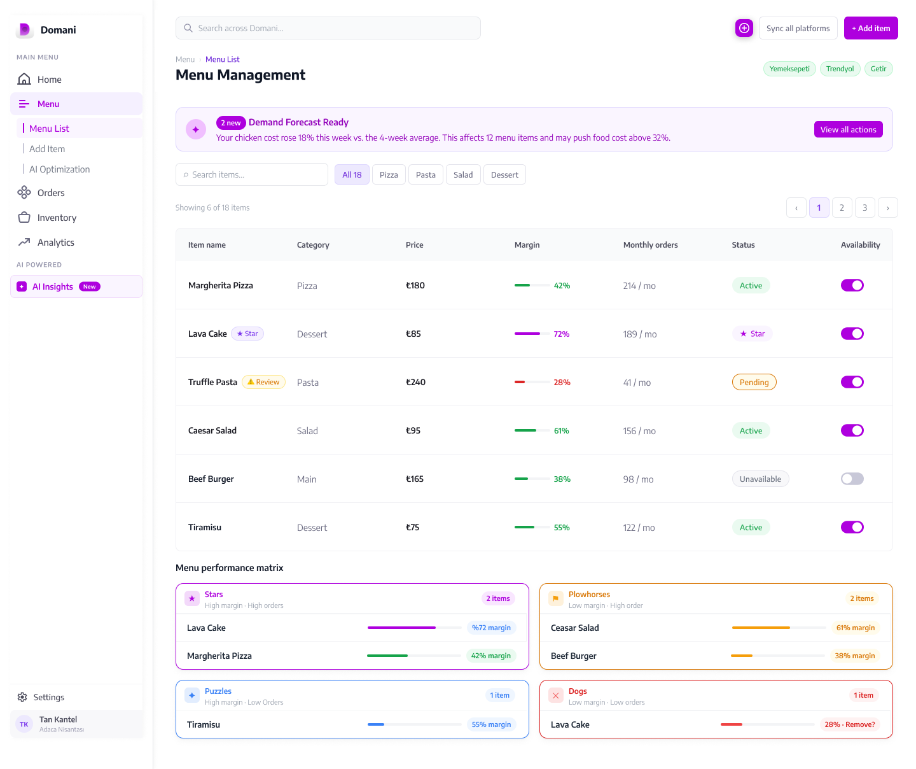Toggle availability for Lava Cake
Image resolution: width=916 pixels, height=769 pixels.
pos(852,334)
